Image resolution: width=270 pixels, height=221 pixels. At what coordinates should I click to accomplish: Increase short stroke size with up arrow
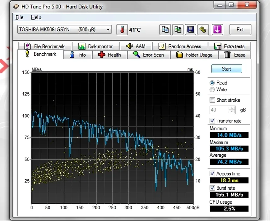(232, 108)
